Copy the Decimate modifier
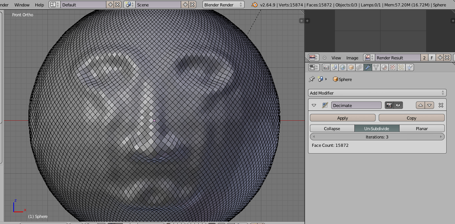455x224 pixels. [411, 118]
